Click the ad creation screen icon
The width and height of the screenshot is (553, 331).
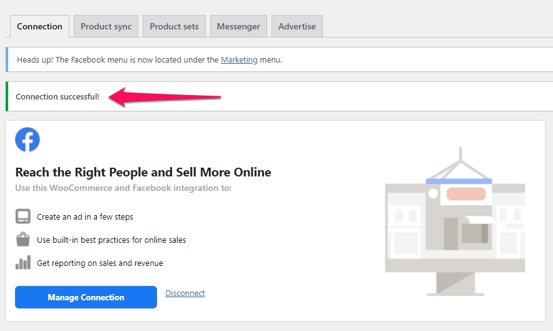coord(23,216)
